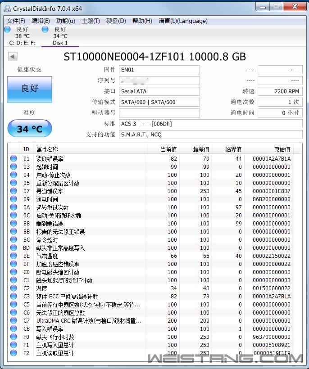The height and width of the screenshot is (369, 309).
Task: Click the status orb for BB 报告的无法修正错误
Action: coord(14,231)
